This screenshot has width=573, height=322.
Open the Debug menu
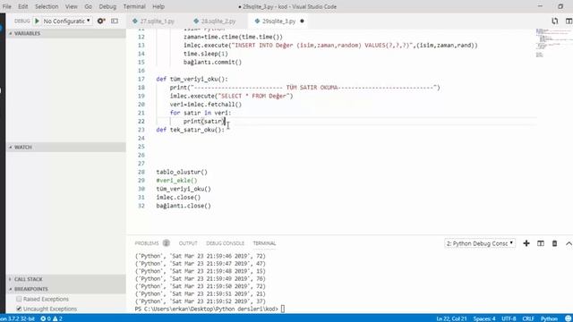(x=107, y=6)
